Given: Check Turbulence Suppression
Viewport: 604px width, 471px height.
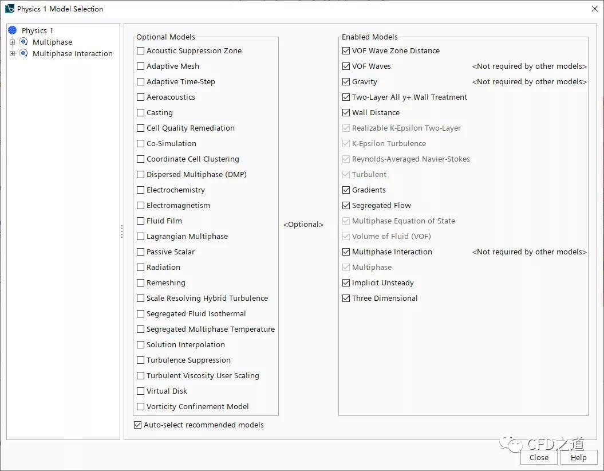Looking at the screenshot, I should coord(141,360).
